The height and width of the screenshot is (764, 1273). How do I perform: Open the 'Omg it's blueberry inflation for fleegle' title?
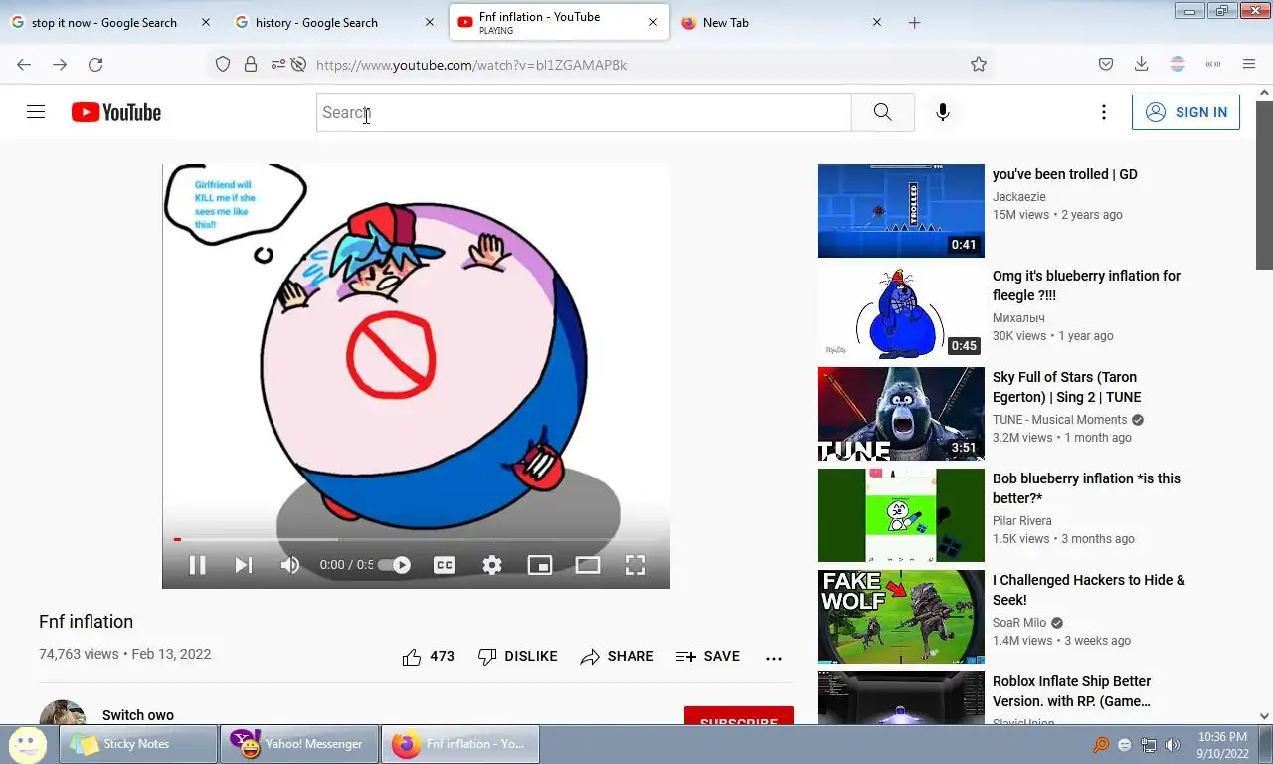point(1086,286)
